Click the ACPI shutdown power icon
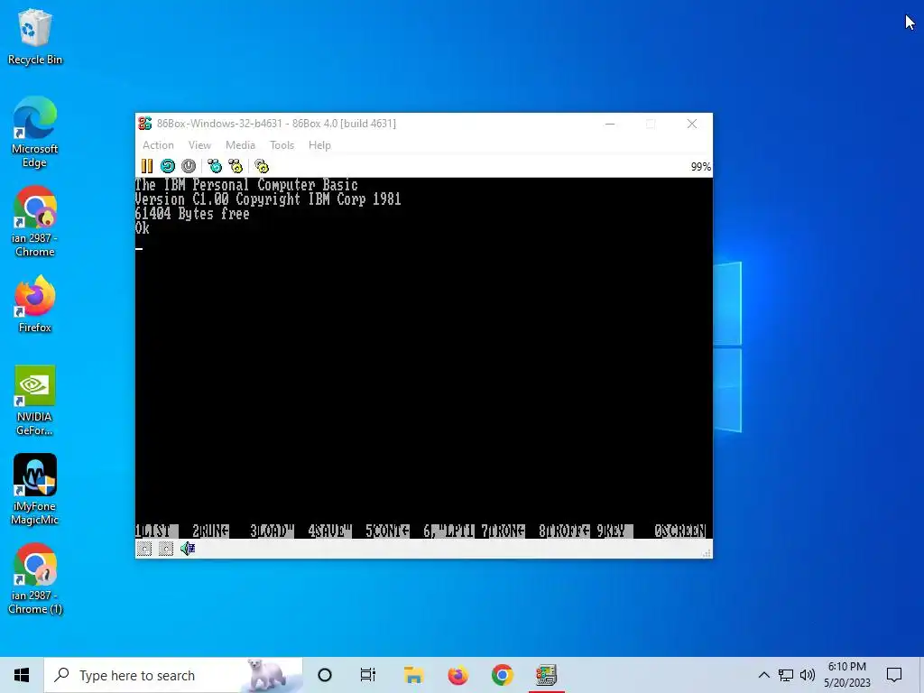 (189, 166)
